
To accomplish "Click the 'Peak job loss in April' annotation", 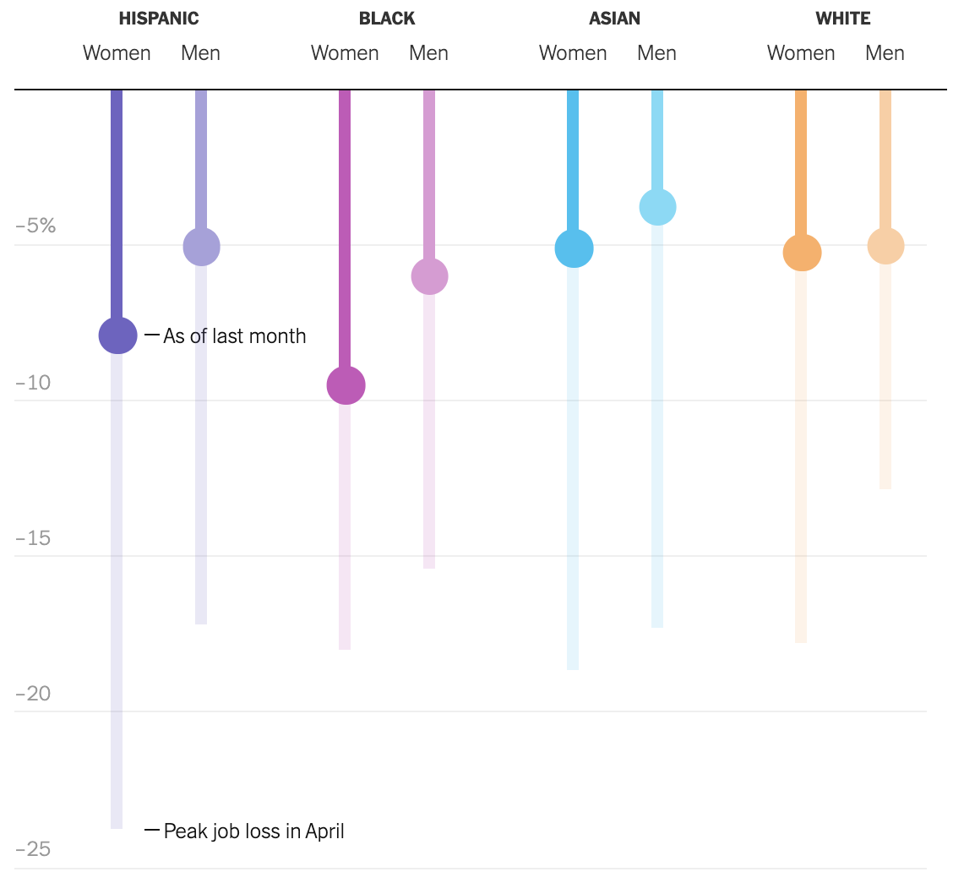I will tap(253, 831).
